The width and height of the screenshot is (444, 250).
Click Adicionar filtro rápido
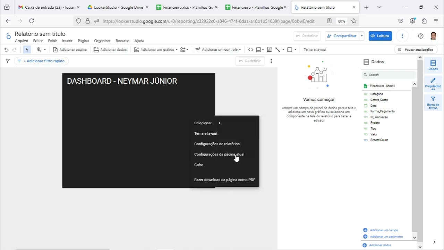point(41,61)
